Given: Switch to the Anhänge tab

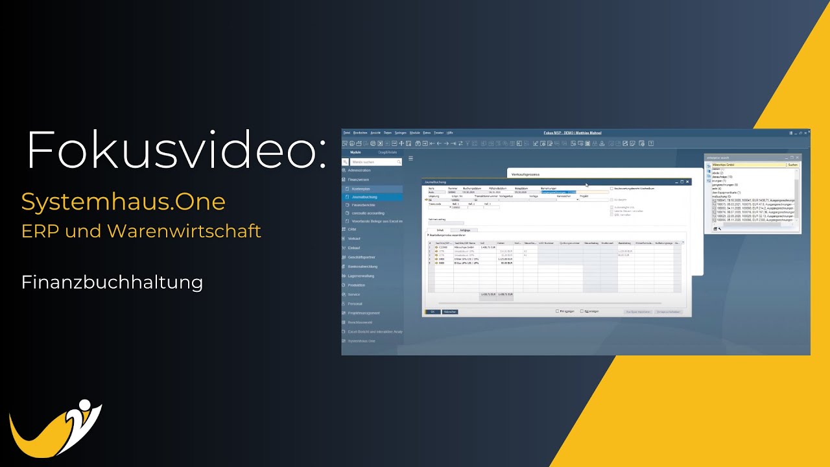Looking at the screenshot, I should (x=464, y=230).
